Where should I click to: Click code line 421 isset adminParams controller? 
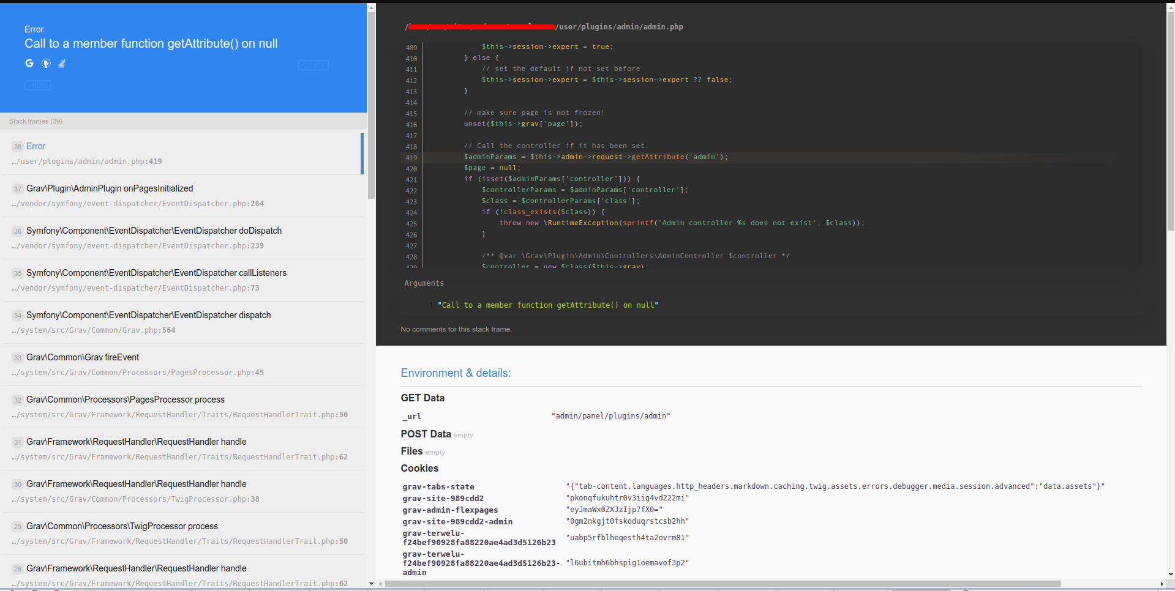tap(552, 179)
